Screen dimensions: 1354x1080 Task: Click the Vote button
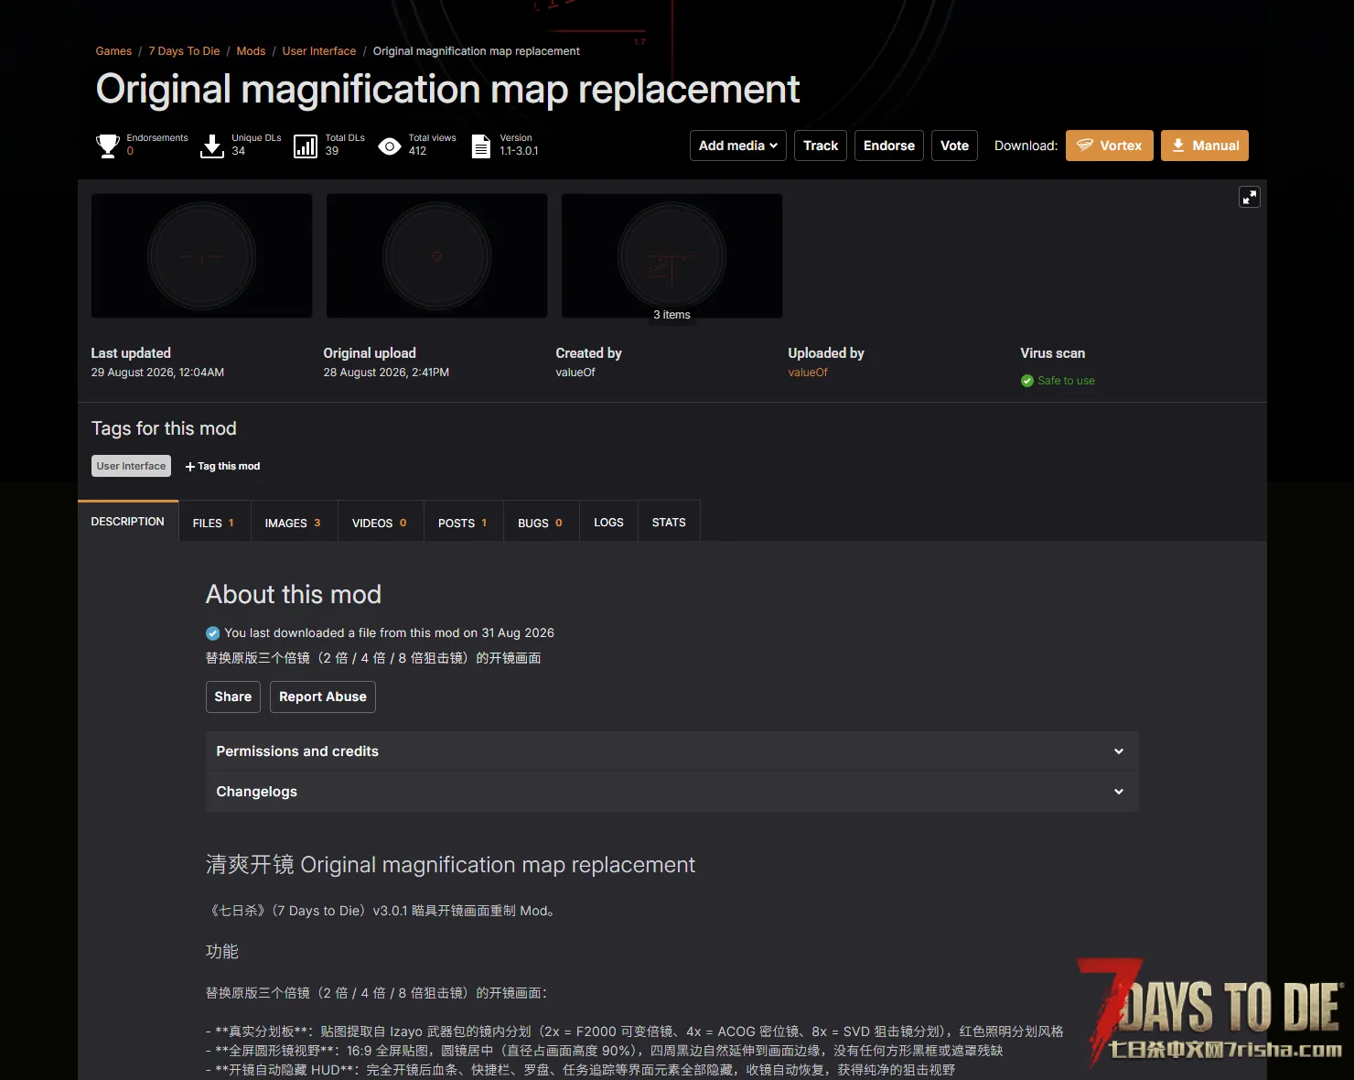[x=955, y=146]
